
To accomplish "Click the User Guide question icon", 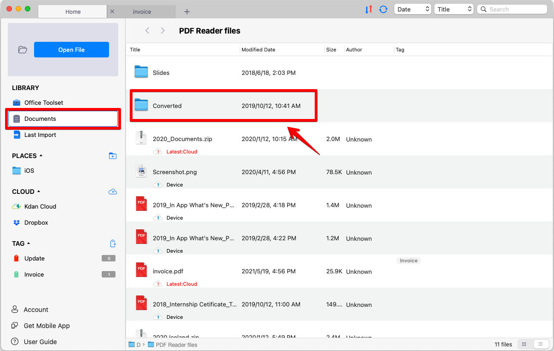I will click(x=15, y=342).
